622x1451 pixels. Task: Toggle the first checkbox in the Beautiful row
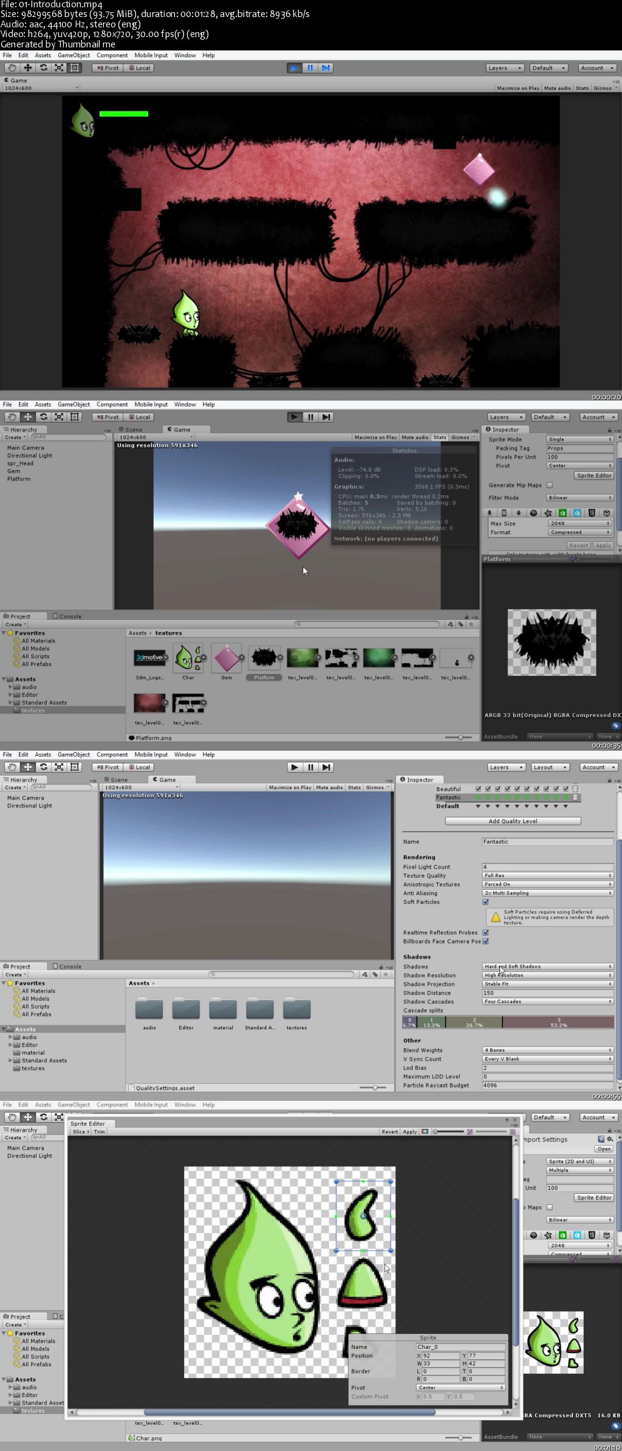pos(478,789)
